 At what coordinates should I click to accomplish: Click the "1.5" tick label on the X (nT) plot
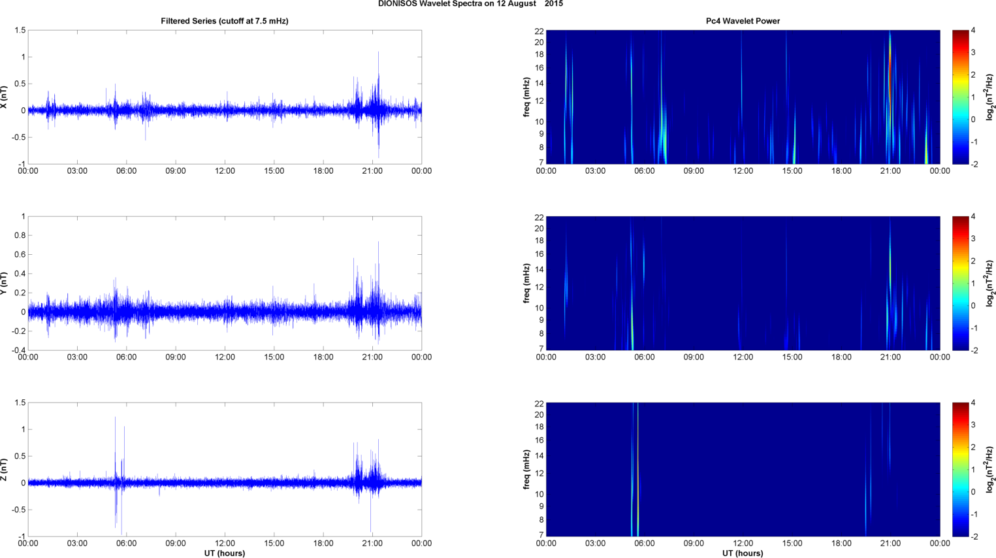(x=20, y=30)
